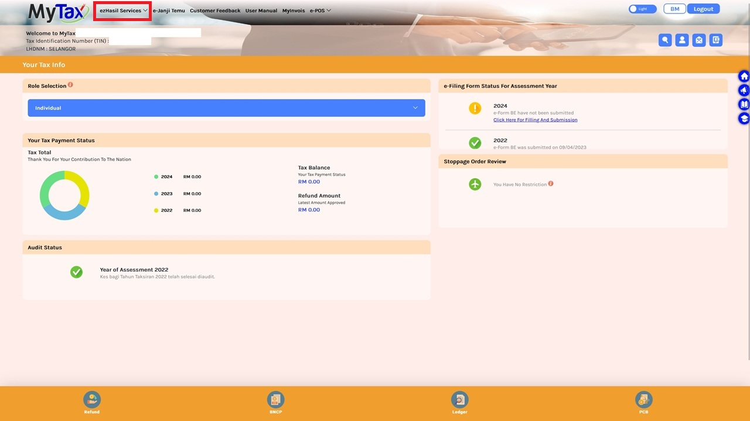Expand the e-POS dropdown menu
750x421 pixels.
321,11
